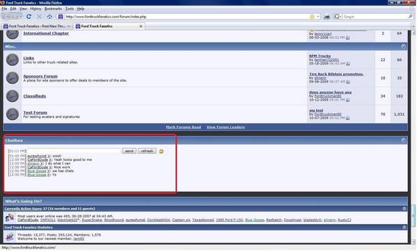Open the Tire Rack Bilstein promotion thread
The image size is (417, 251).
coord(336,74)
